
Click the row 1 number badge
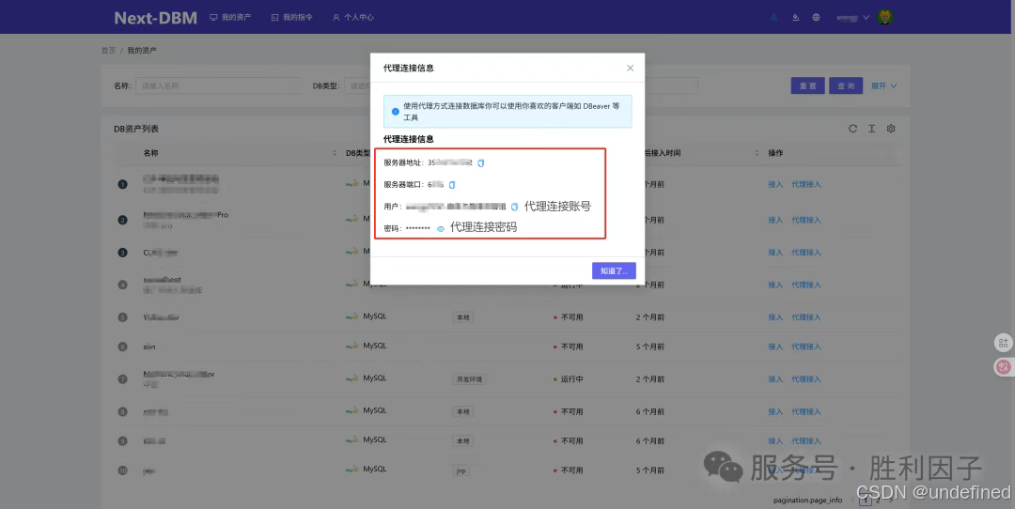tap(122, 184)
